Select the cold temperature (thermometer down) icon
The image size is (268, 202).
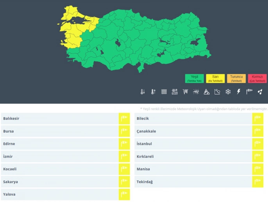(143, 92)
